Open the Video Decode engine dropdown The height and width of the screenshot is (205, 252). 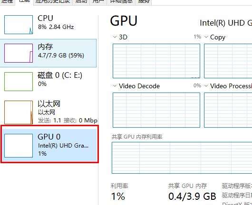point(115,86)
